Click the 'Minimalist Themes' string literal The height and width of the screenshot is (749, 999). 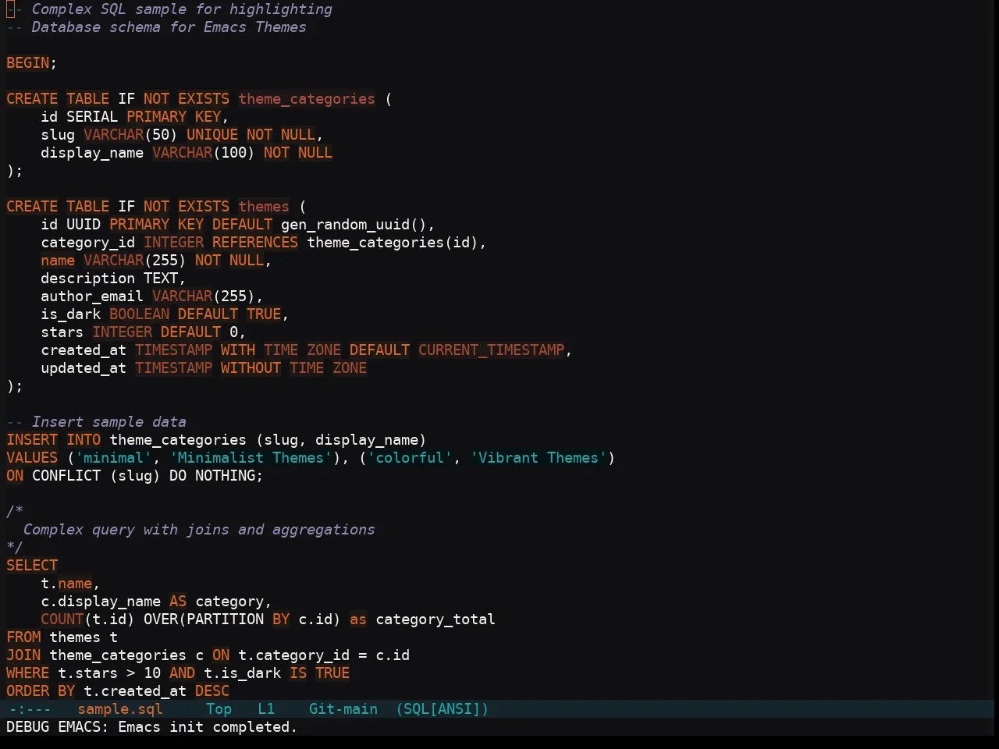[x=251, y=458]
